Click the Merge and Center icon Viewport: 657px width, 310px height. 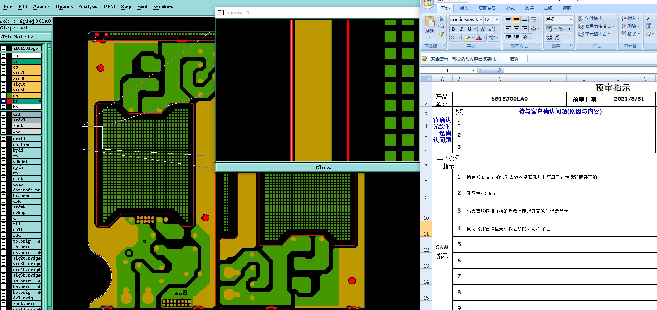click(534, 28)
